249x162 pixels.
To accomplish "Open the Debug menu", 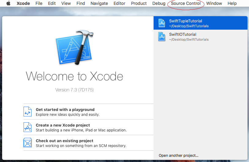I will [x=159, y=3].
